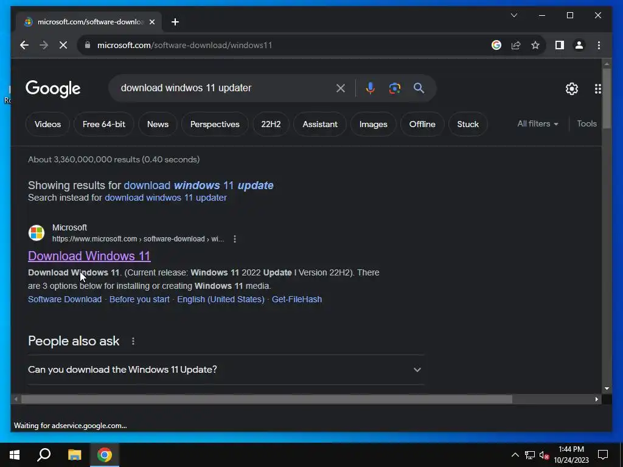This screenshot has height=467, width=623.
Task: Open the Before you start sitelink
Action: 139,299
